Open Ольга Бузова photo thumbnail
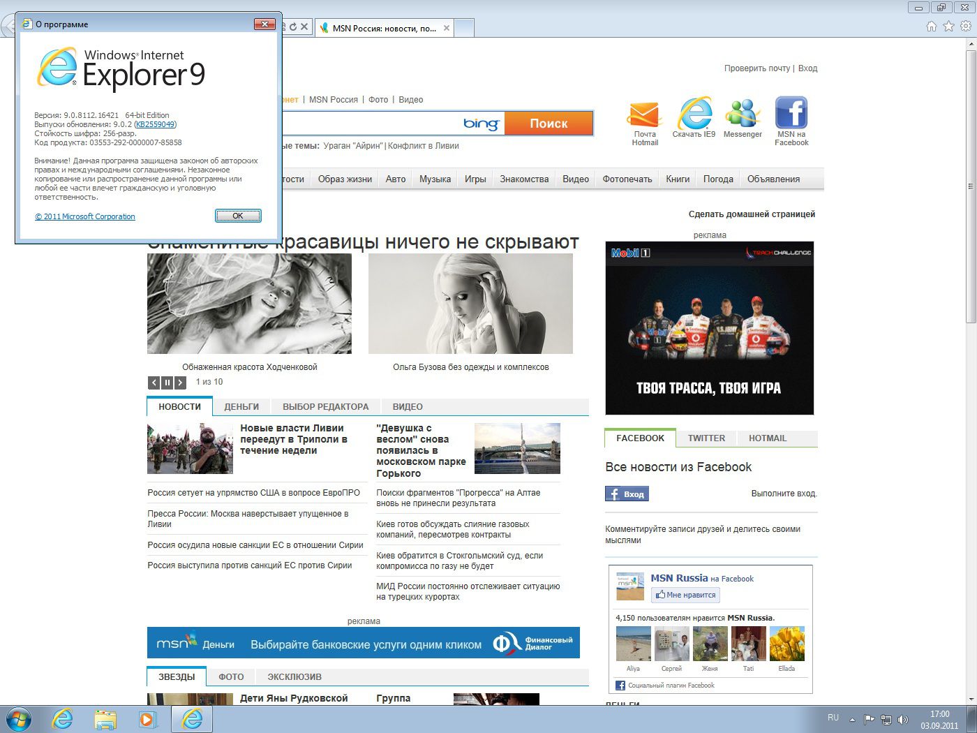The height and width of the screenshot is (733, 977). pos(470,304)
